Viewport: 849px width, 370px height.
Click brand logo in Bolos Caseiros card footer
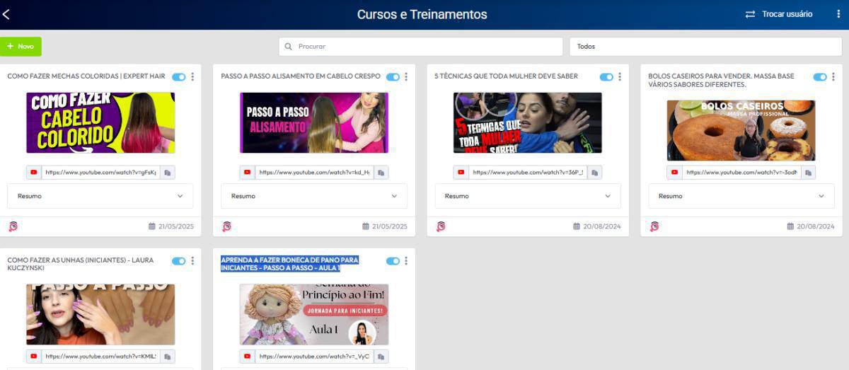654,226
